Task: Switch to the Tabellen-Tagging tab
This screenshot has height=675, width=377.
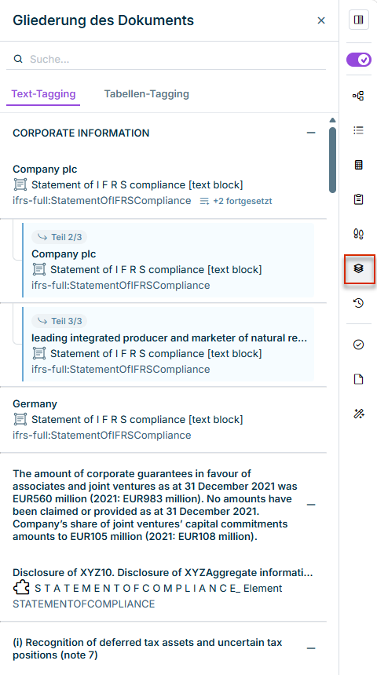Action: click(x=147, y=94)
